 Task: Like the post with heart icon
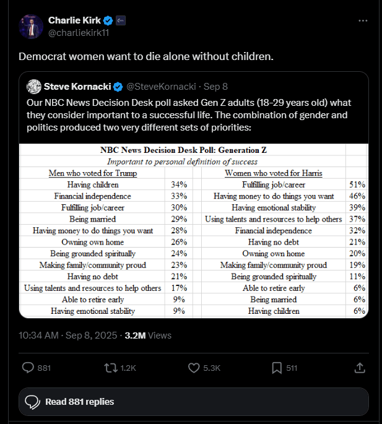(x=194, y=368)
